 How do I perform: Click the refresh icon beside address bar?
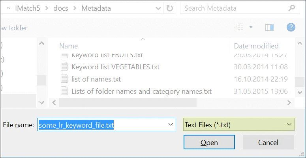169,8
